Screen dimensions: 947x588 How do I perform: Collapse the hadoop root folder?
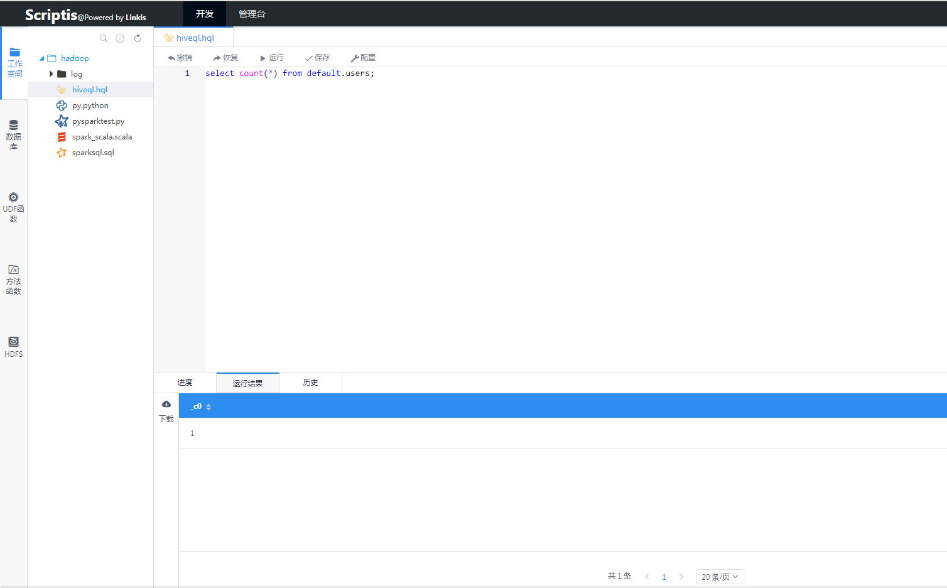click(x=42, y=58)
